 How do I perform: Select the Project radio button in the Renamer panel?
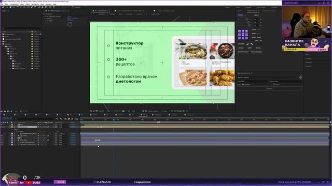(274, 85)
